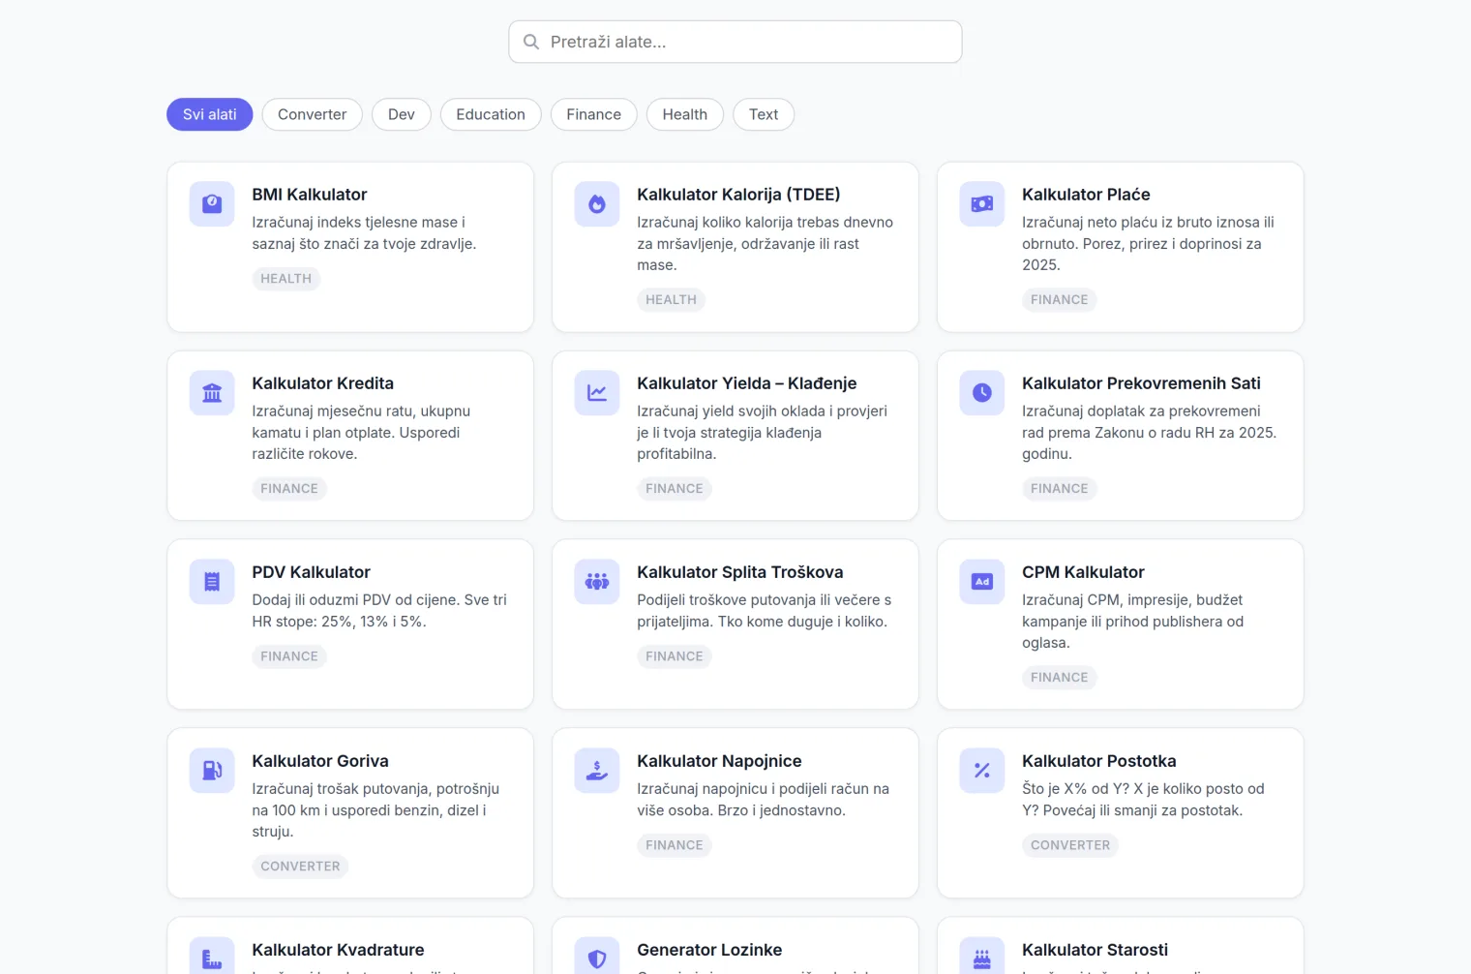
Task: Click the flame icon of Kalkulator Kalorija
Action: pos(597,204)
